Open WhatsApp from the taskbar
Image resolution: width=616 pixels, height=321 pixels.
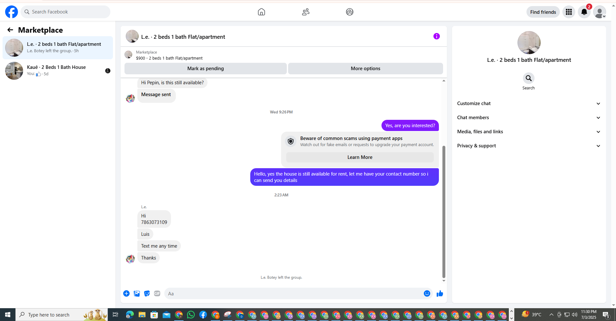pyautogui.click(x=191, y=315)
